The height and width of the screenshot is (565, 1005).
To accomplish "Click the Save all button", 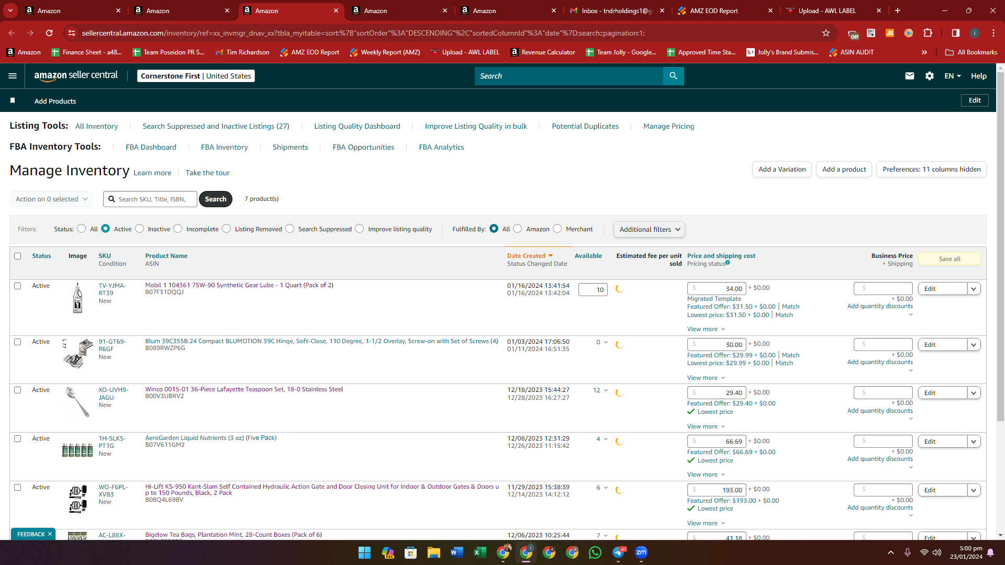I will pos(950,259).
